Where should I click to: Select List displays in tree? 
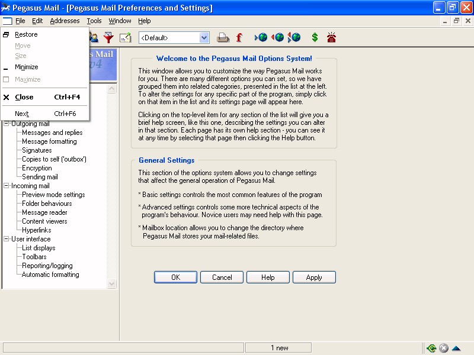pos(39,248)
